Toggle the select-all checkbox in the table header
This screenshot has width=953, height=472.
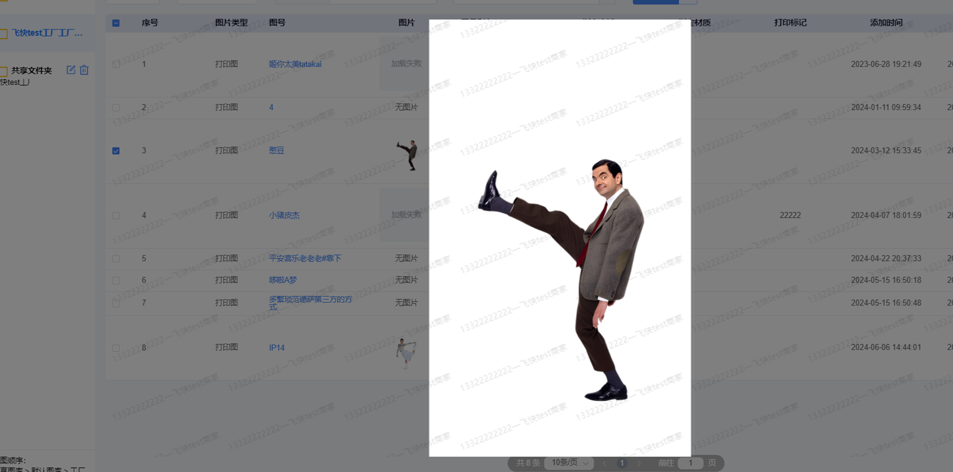point(116,23)
